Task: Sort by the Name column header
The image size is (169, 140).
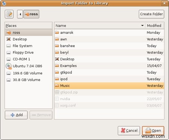Action: point(100,26)
